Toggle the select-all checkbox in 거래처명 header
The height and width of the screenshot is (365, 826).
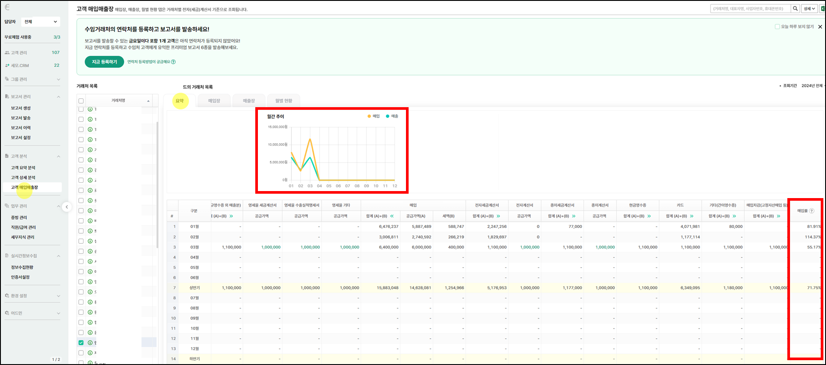[x=81, y=101]
